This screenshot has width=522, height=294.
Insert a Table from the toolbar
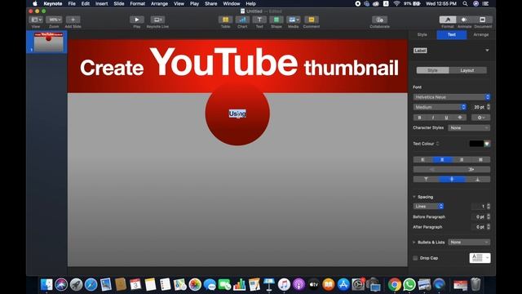tap(225, 20)
